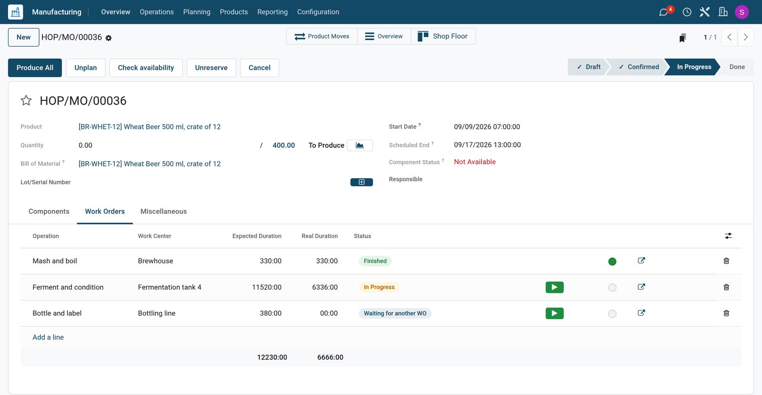Toggle the status circle for Ferment and condition
Screen dimensions: 762x395
point(612,288)
